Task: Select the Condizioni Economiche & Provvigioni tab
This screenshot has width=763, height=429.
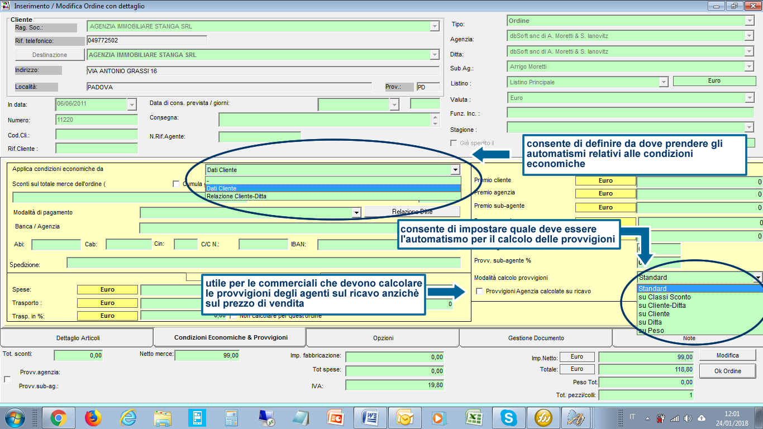Action: 231,337
